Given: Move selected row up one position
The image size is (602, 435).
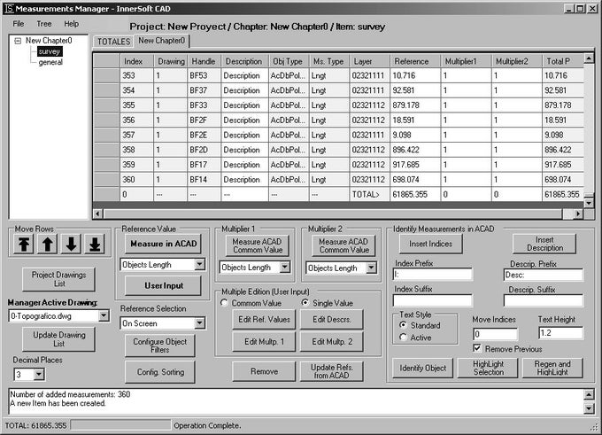Looking at the screenshot, I should pos(48,244).
